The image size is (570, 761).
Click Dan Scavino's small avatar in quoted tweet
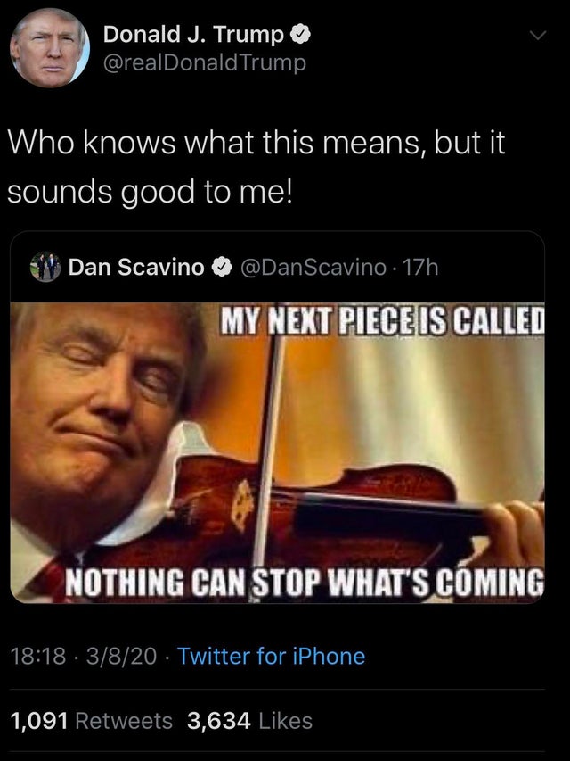pos(44,267)
